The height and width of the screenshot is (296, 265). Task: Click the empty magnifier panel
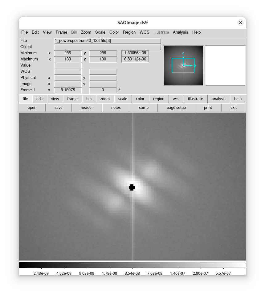225,65
